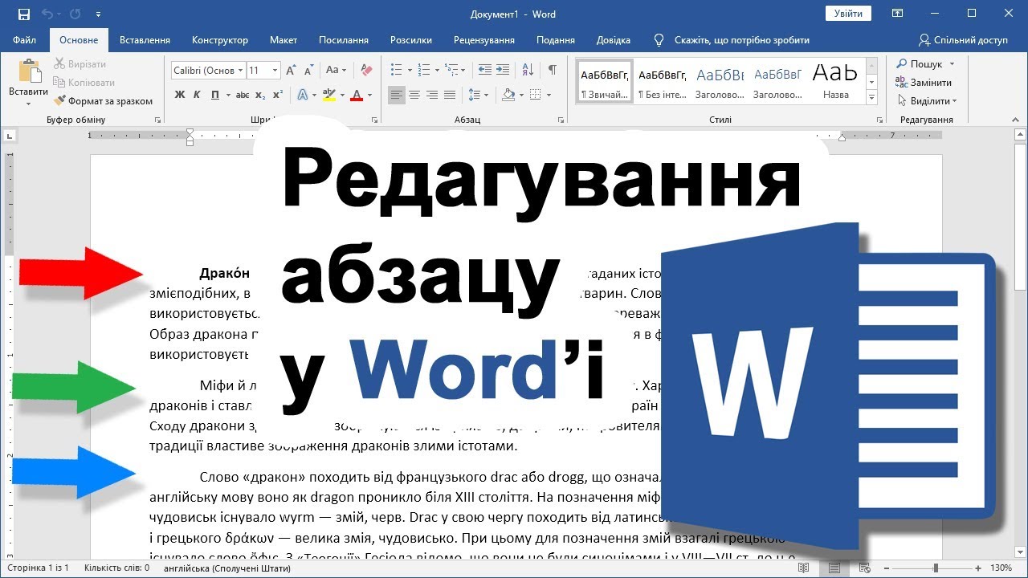Open the Абзац paragraph dialog launcher
This screenshot has height=578, width=1028.
(561, 120)
